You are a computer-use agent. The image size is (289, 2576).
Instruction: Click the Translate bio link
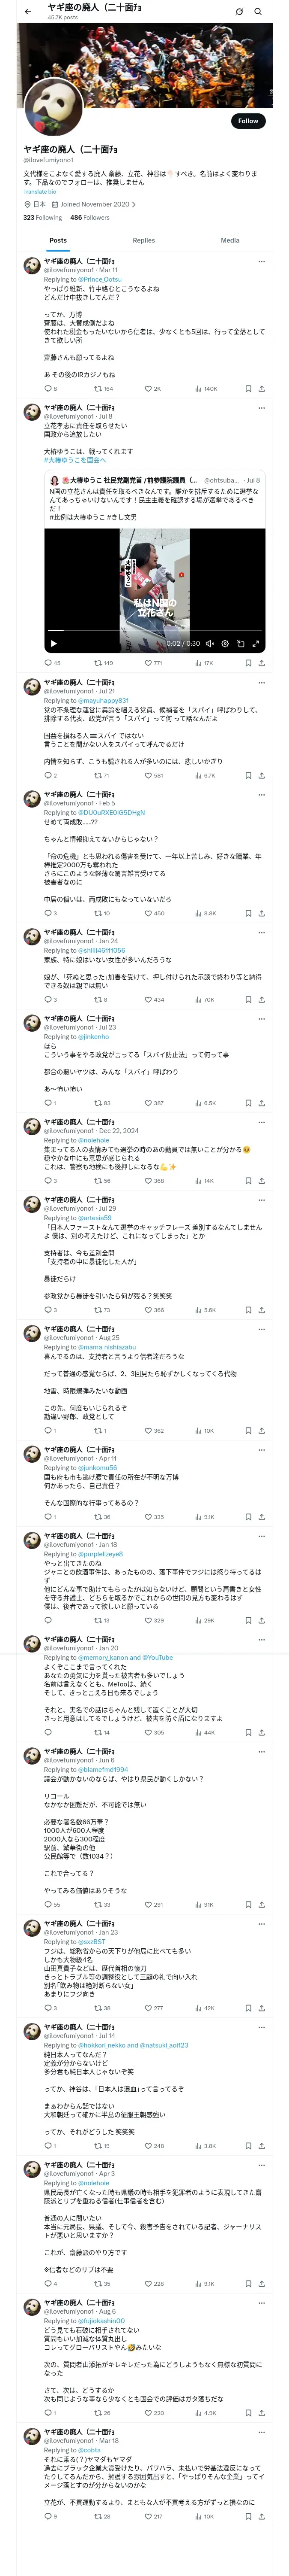click(40, 191)
